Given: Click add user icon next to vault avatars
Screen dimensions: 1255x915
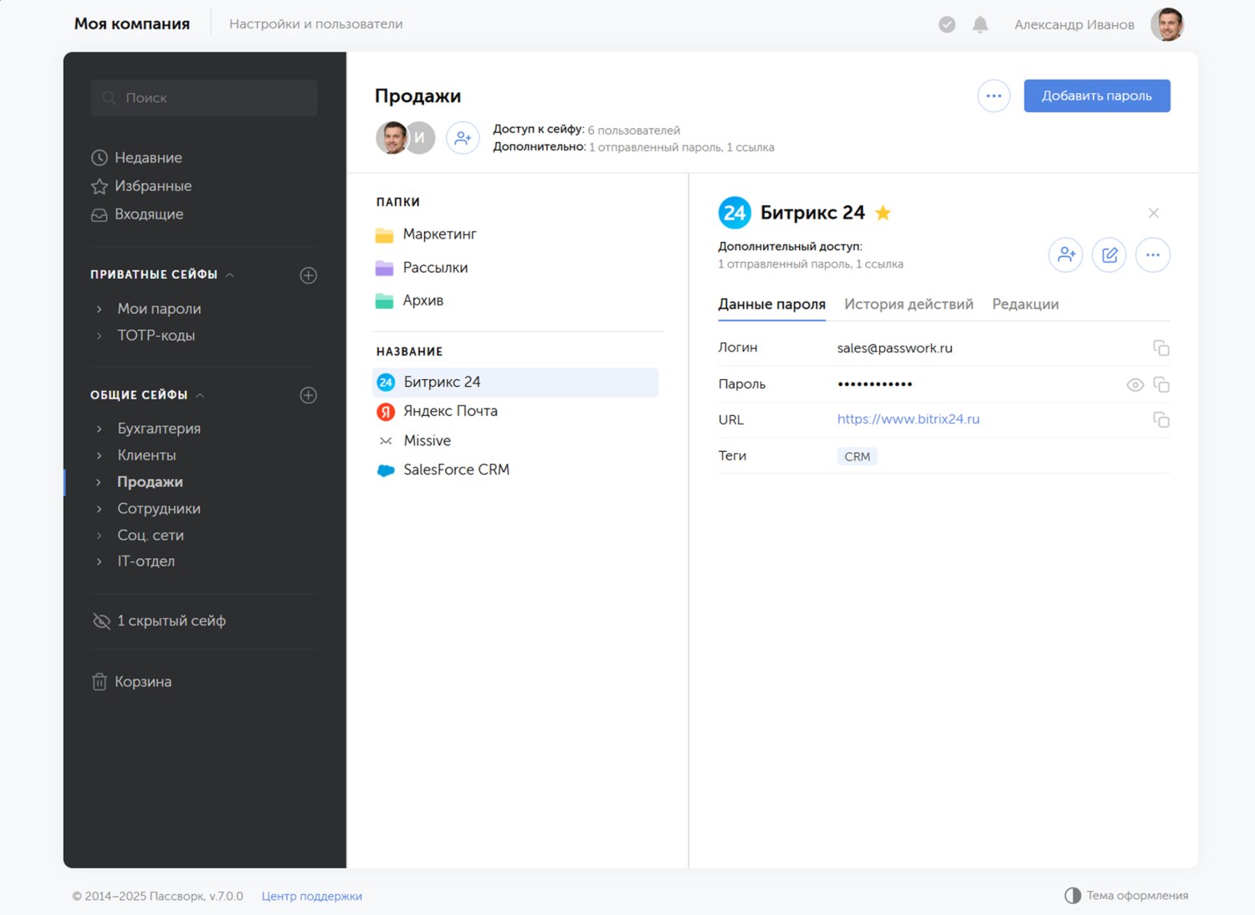Looking at the screenshot, I should (x=463, y=138).
